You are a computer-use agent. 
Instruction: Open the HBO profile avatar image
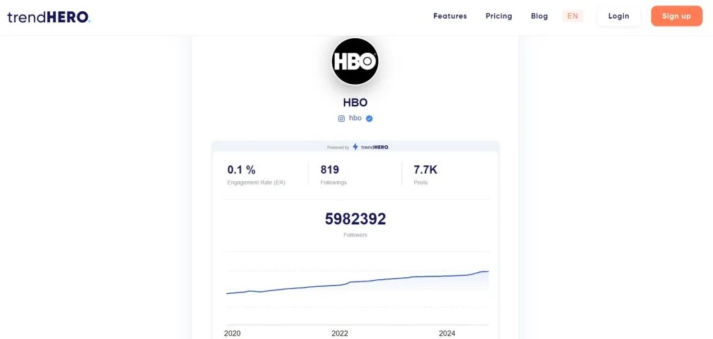pyautogui.click(x=355, y=62)
